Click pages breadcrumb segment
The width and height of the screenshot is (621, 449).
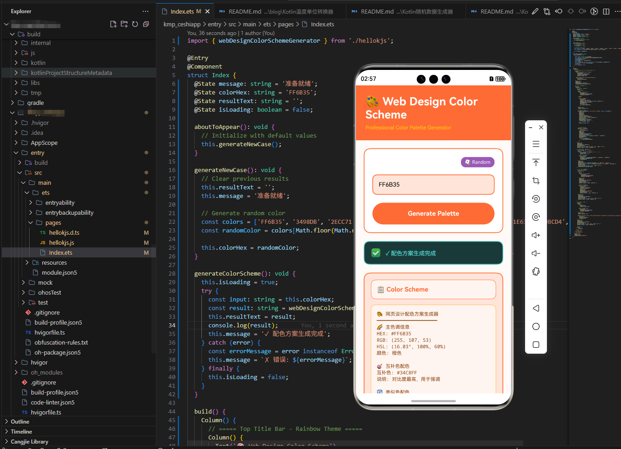(286, 25)
